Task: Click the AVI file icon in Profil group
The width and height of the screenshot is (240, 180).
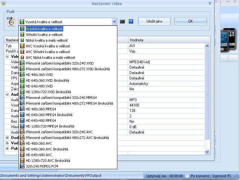Action: pos(11,21)
